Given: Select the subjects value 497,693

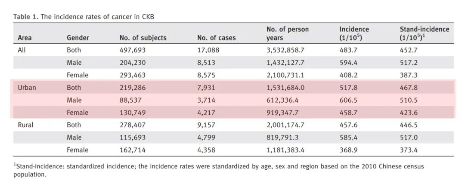Looking at the screenshot, I should [133, 50].
